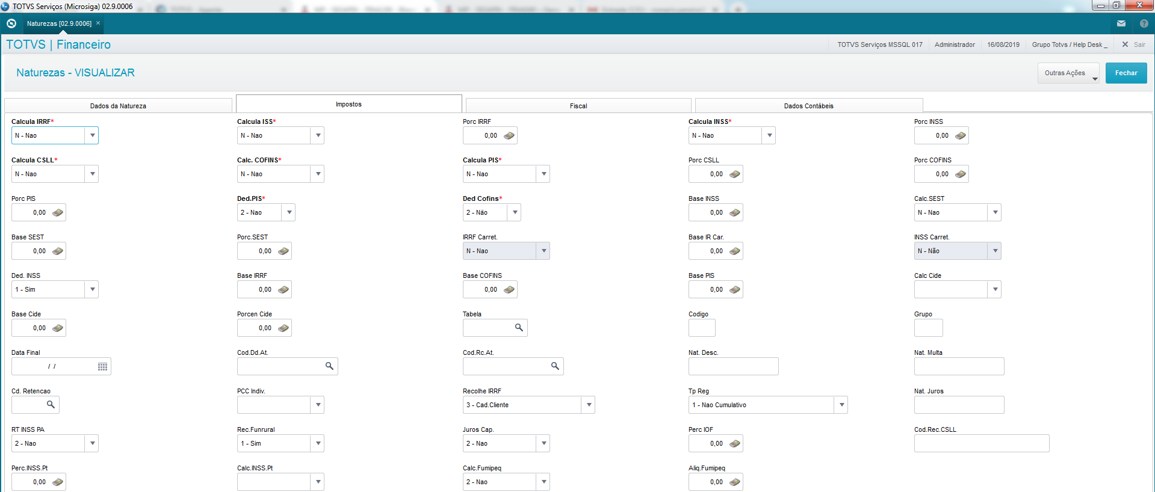The width and height of the screenshot is (1155, 492).
Task: Click the Cod.Rec.CSLL input field
Action: point(982,443)
